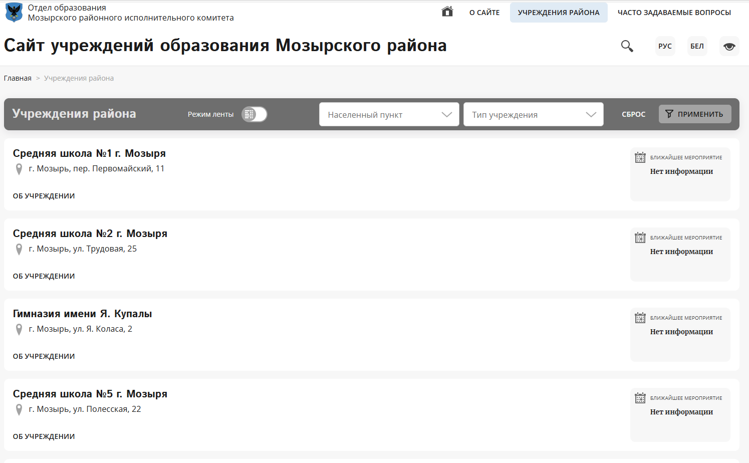749x463 pixels.
Task: Open the Средняя школа №1 г. Мозыря title
Action: tap(89, 153)
